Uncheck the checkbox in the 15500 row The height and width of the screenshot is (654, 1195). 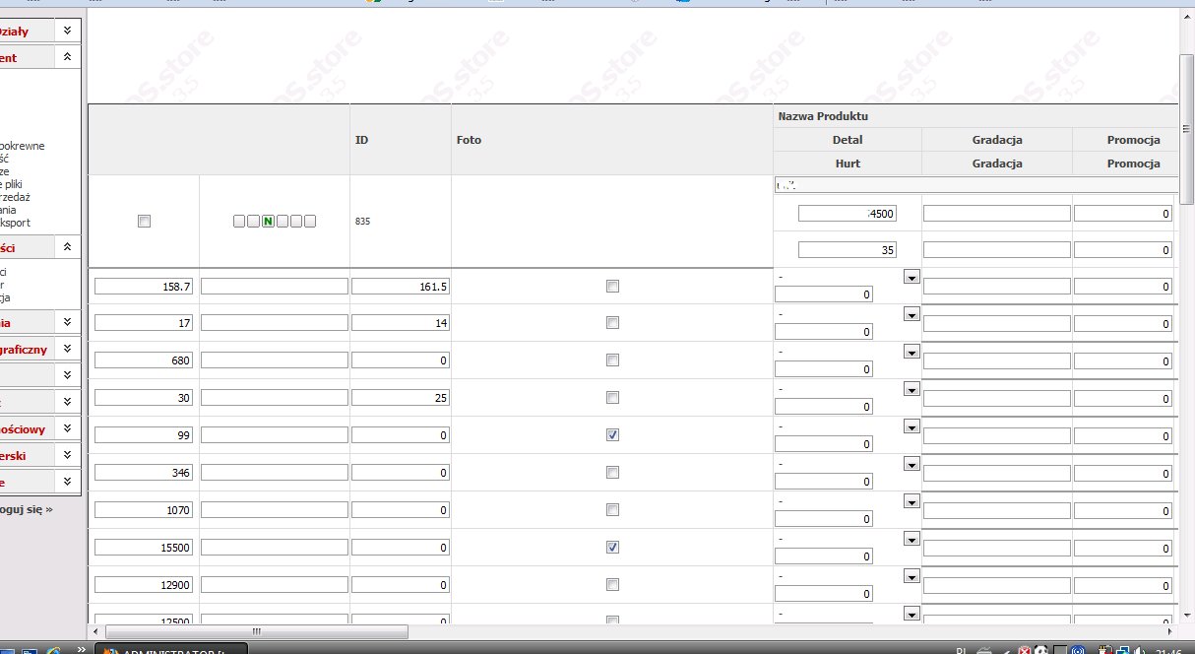[x=612, y=548]
